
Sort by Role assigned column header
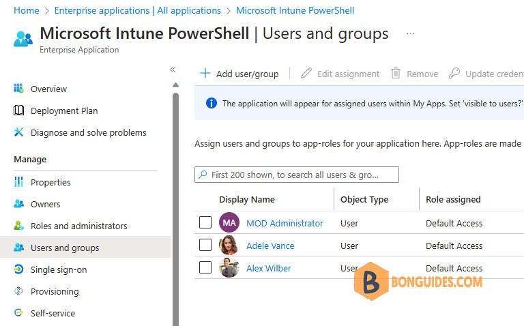[x=453, y=199]
